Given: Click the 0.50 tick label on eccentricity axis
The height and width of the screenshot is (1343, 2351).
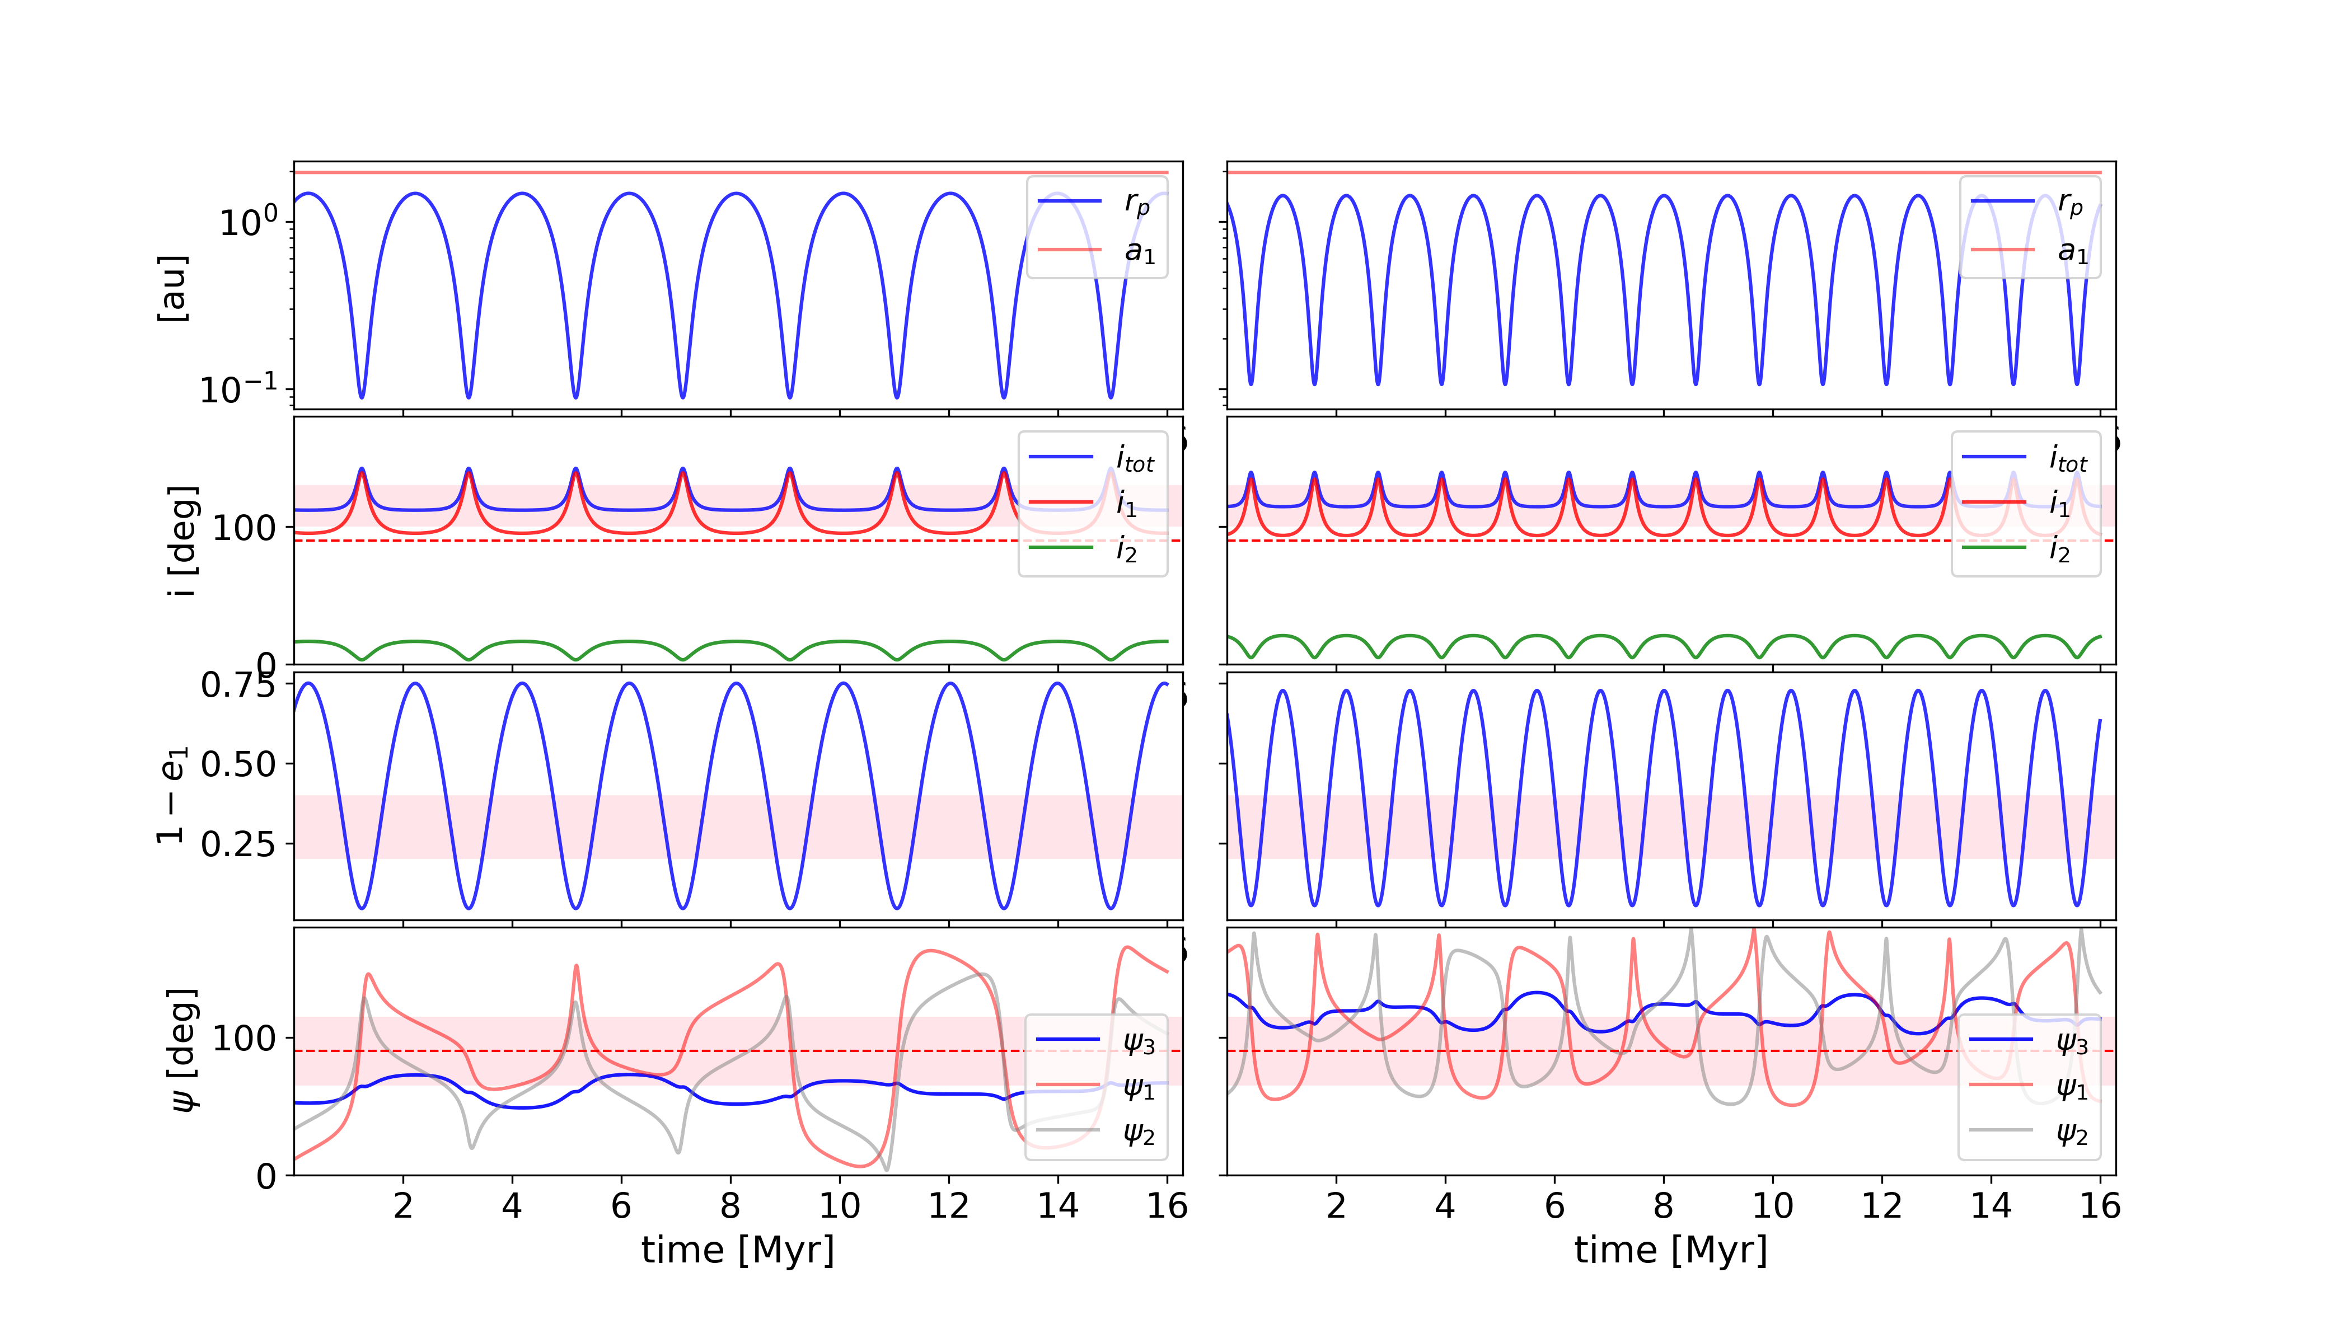Looking at the screenshot, I should click(x=238, y=764).
